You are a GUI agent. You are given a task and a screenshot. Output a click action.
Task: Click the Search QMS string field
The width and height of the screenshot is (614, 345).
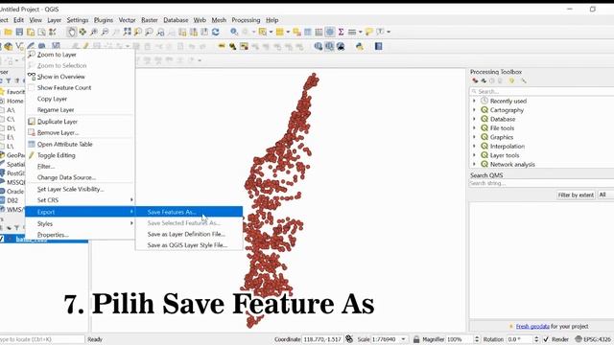pos(541,183)
